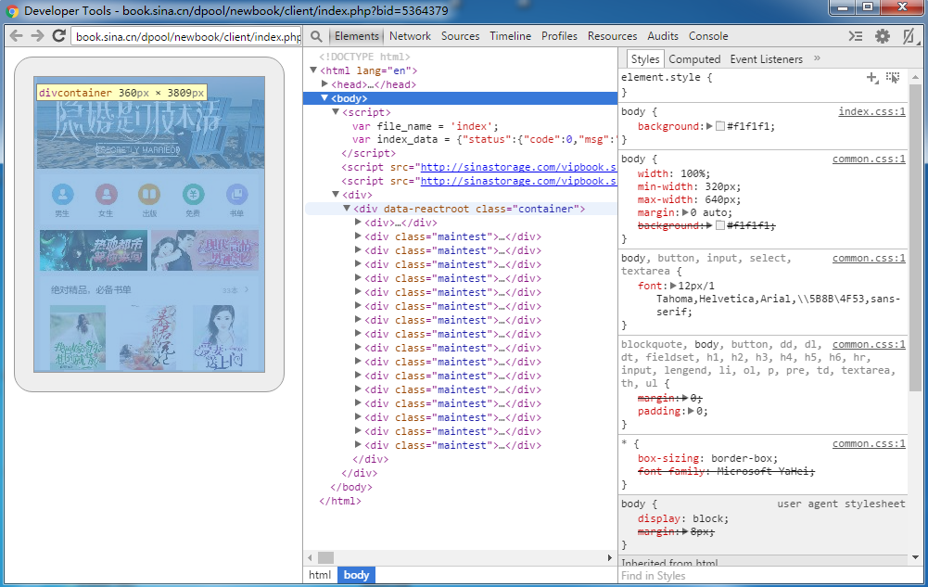The height and width of the screenshot is (587, 928).
Task: Click the Chrome icon in title bar
Action: click(x=12, y=10)
